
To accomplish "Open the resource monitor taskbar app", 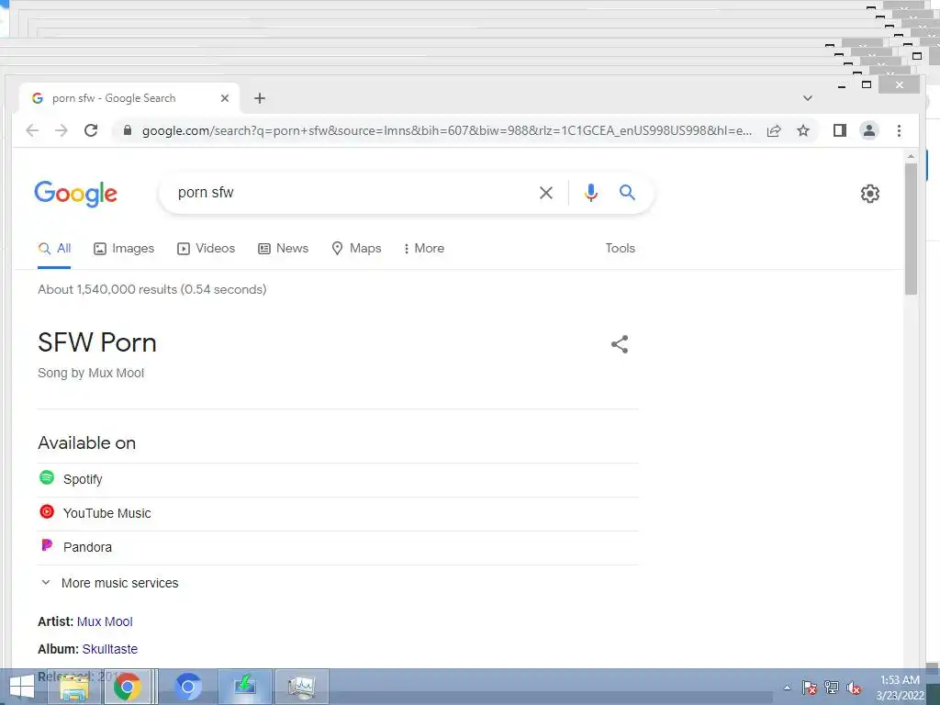I will [x=301, y=687].
